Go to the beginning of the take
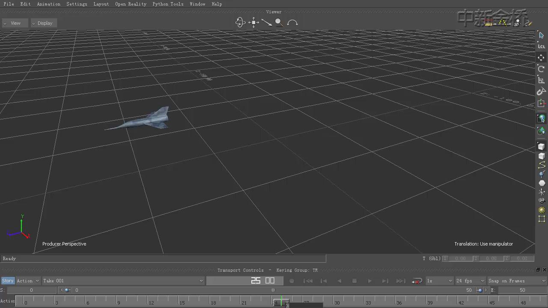The height and width of the screenshot is (308, 548). pyautogui.click(x=308, y=281)
